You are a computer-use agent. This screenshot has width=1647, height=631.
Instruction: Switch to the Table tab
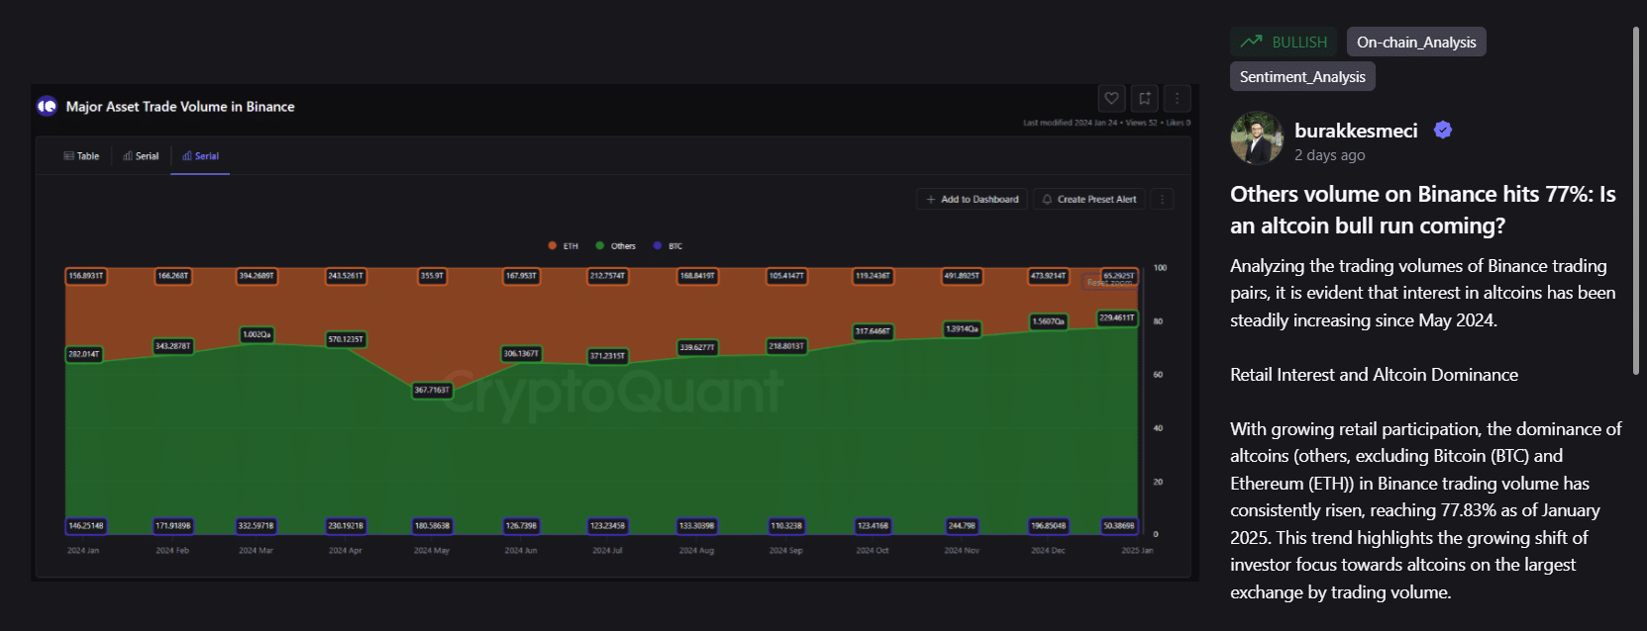81,156
